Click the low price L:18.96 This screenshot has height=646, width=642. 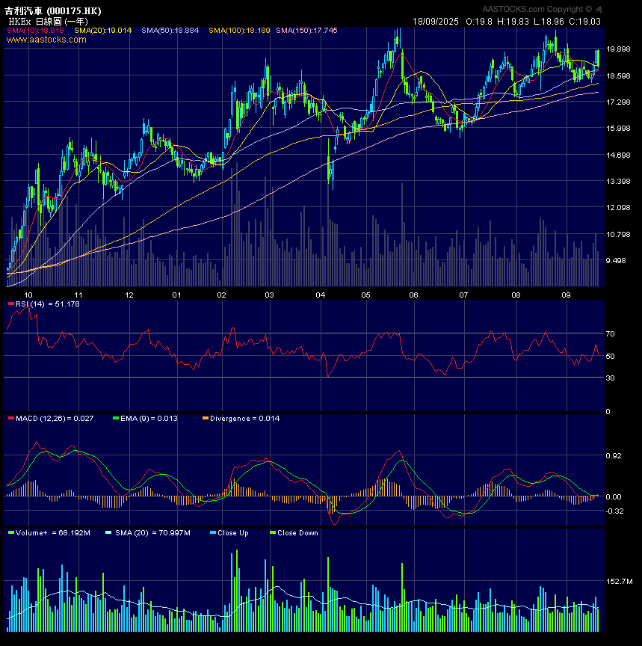click(x=549, y=22)
